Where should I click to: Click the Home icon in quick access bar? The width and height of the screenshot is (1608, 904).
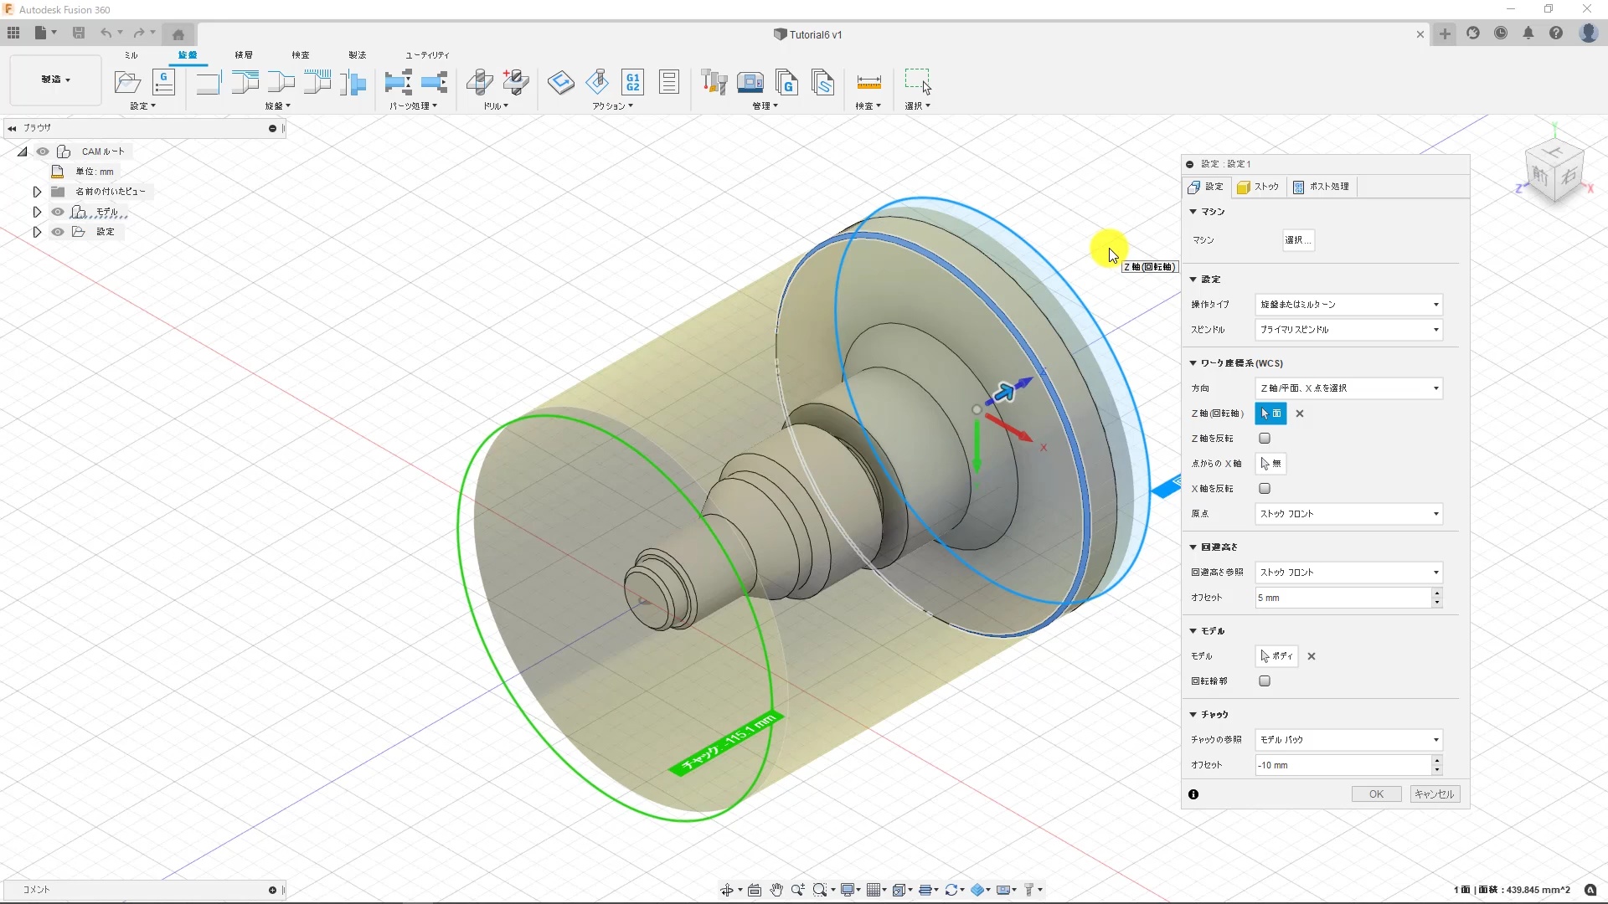[178, 34]
